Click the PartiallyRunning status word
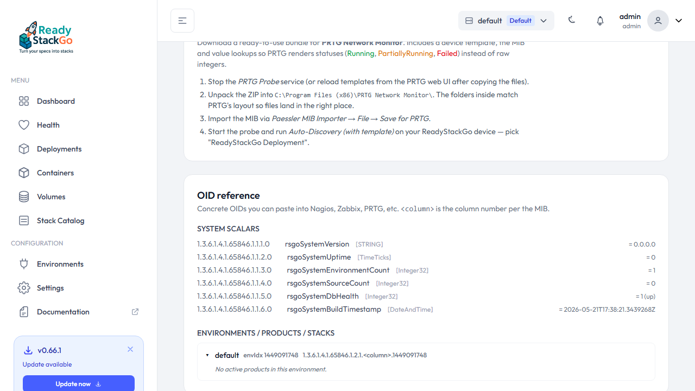 click(x=406, y=53)
